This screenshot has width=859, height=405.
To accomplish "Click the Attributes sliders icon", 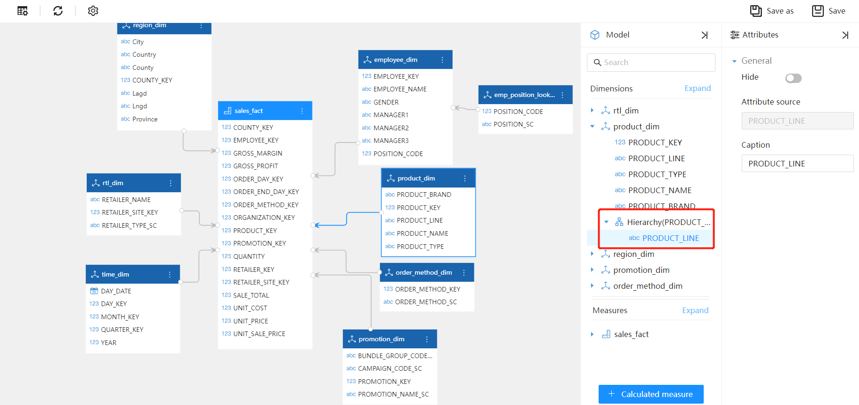I will 735,35.
